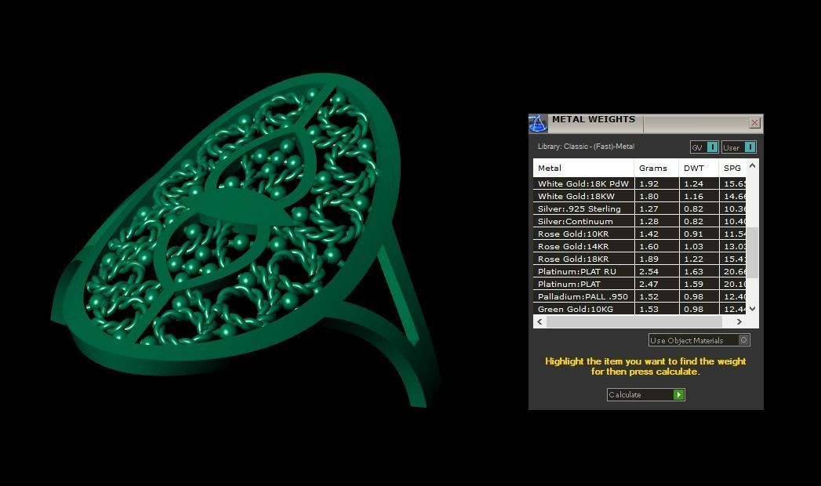The width and height of the screenshot is (821, 486).
Task: Select the Silver:.925 Sterling row
Action: [x=639, y=209]
